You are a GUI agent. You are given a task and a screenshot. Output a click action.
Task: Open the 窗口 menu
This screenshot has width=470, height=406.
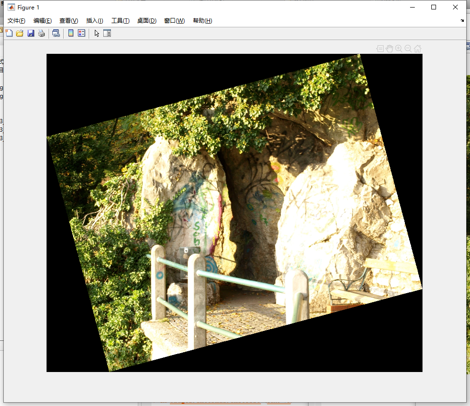click(174, 20)
